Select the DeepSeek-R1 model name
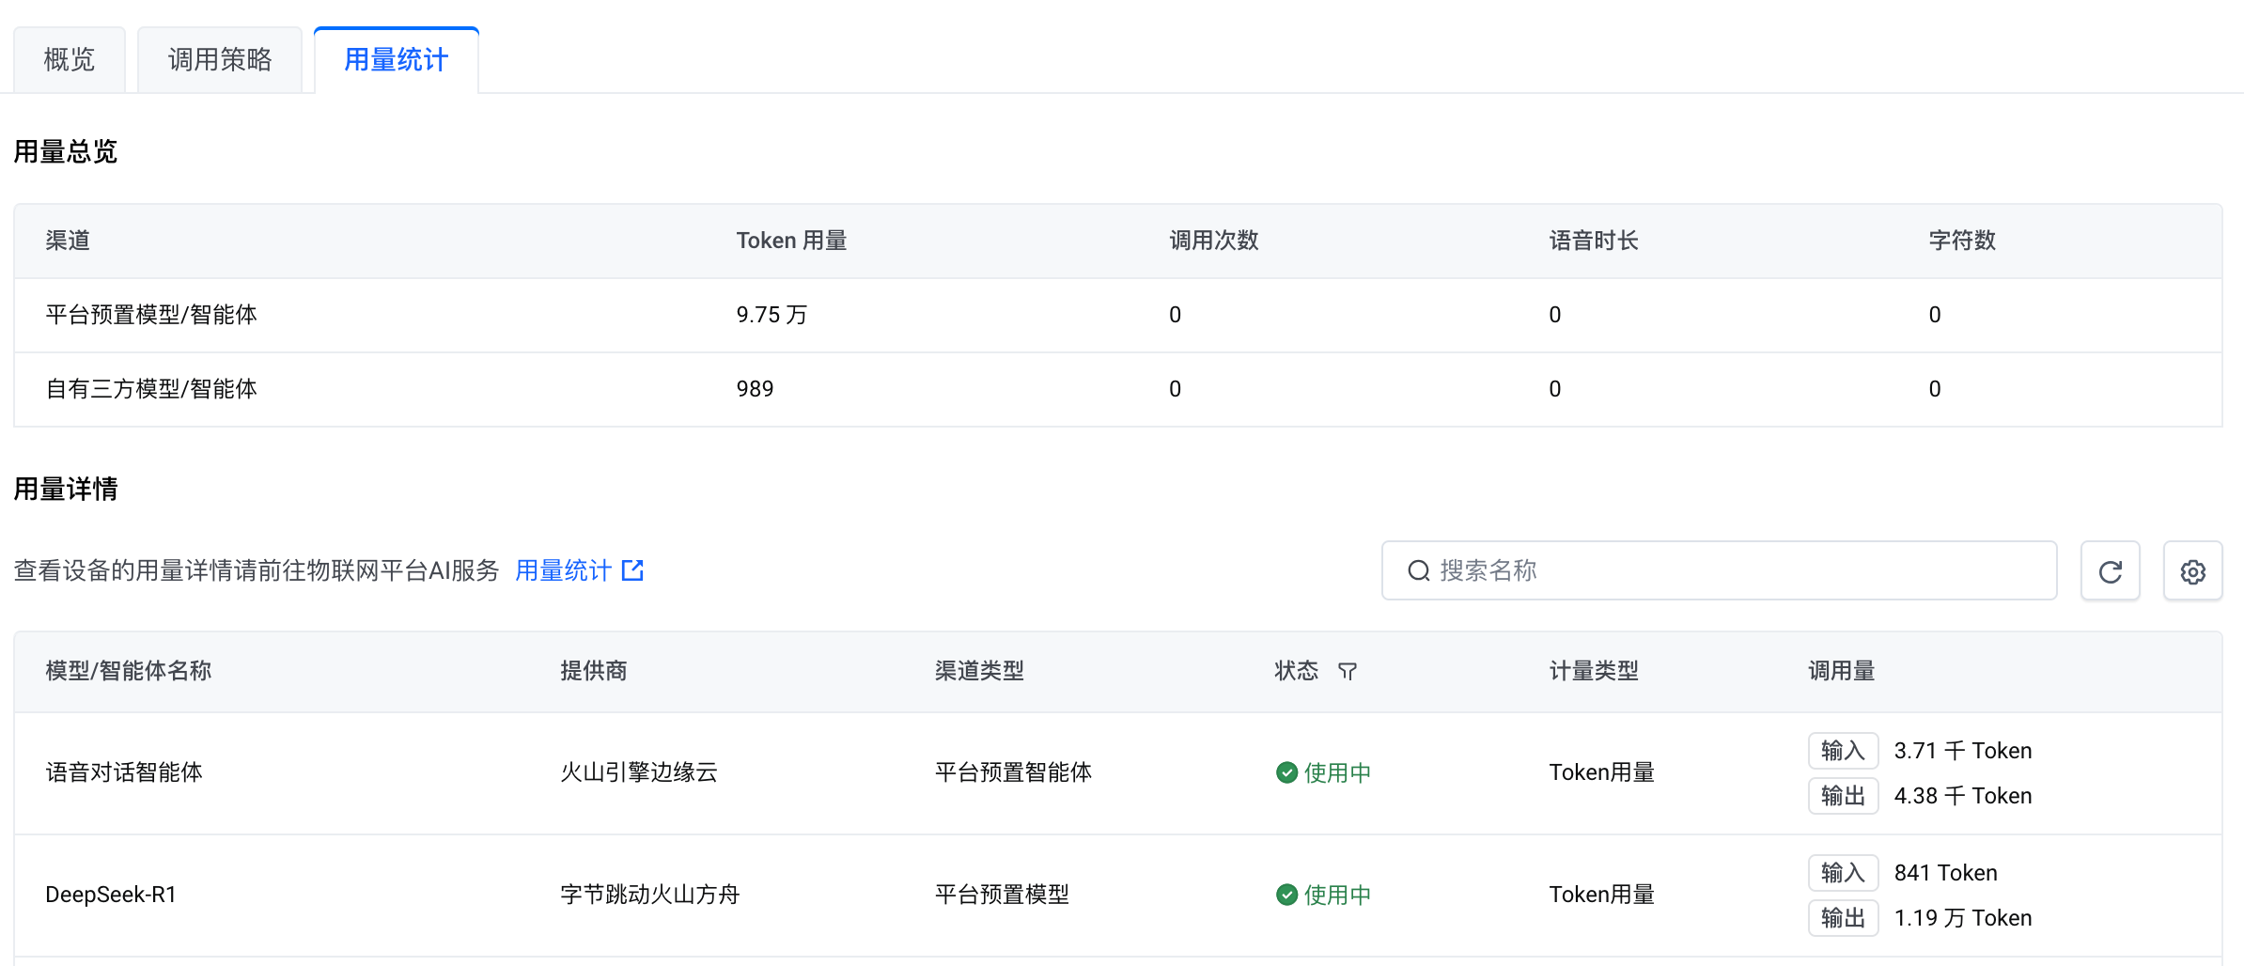Image resolution: width=2244 pixels, height=966 pixels. [111, 895]
